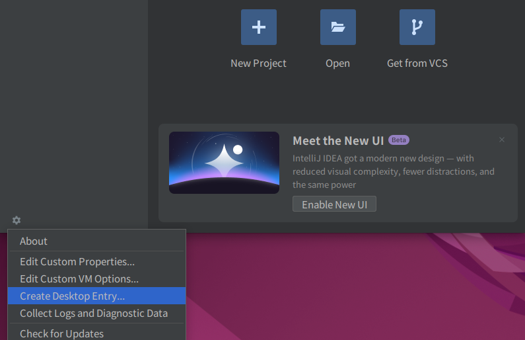Choose Edit Custom VM Options...
This screenshot has width=525, height=340.
point(97,278)
